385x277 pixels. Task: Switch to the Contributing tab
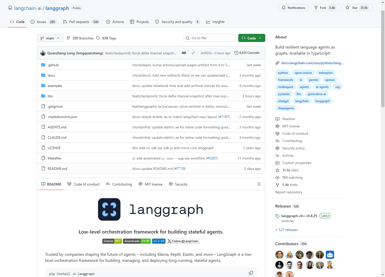[119, 184]
